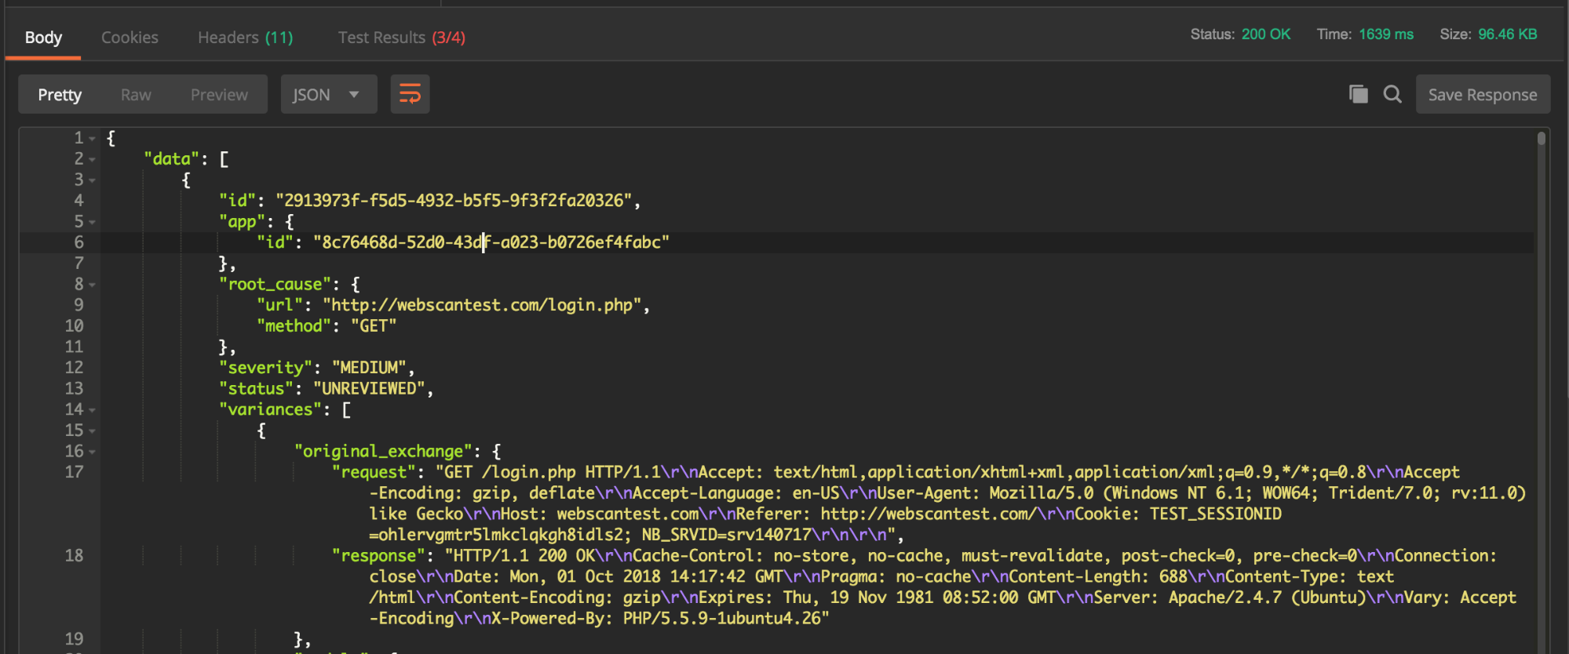Switch to Raw view mode

coord(136,95)
